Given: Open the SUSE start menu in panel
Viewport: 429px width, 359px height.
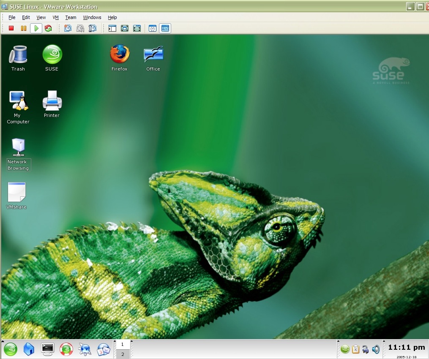Looking at the screenshot, I should pyautogui.click(x=11, y=349).
